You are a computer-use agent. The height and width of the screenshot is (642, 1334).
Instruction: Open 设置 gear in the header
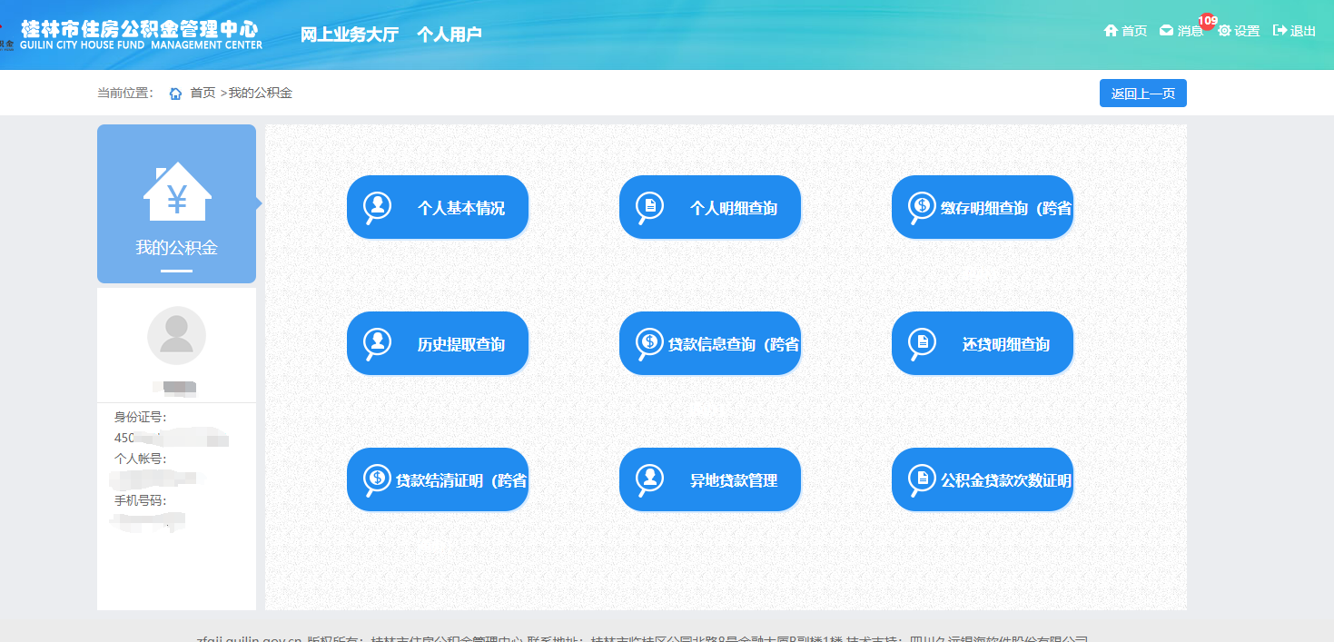coord(1239,31)
